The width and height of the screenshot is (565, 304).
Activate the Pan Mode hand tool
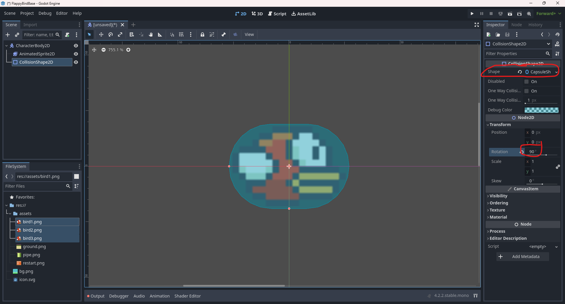[x=151, y=34]
